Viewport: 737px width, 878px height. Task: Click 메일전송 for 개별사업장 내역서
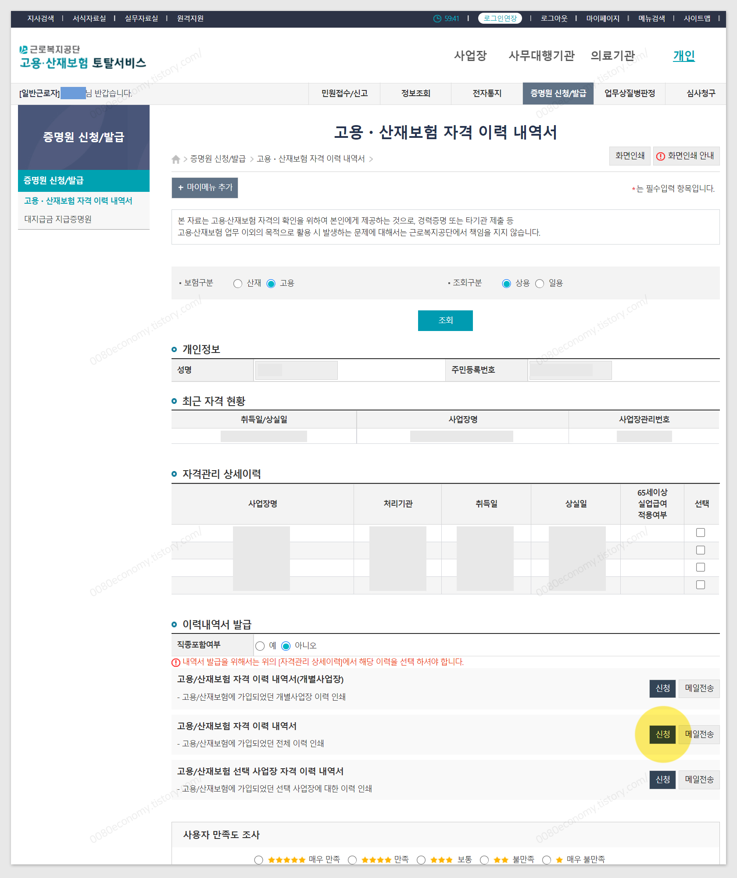[699, 688]
